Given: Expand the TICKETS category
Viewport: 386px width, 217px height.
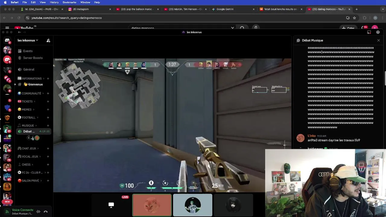Looking at the screenshot, I should click(x=27, y=102).
